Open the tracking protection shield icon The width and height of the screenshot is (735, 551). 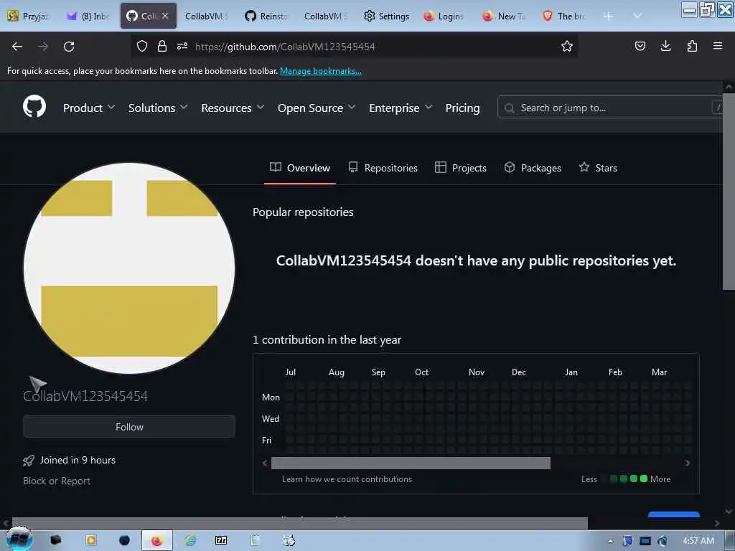[x=141, y=46]
